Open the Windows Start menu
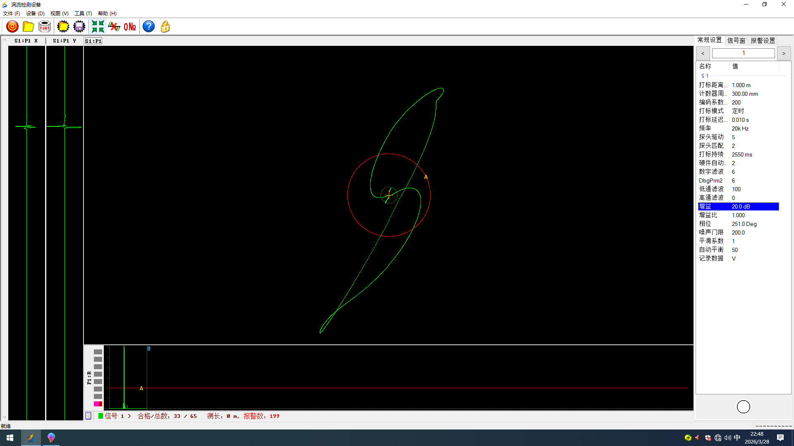794x446 pixels. [x=10, y=438]
